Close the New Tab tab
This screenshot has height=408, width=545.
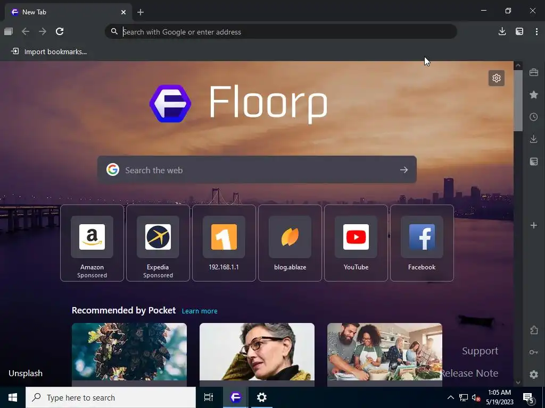[123, 12]
